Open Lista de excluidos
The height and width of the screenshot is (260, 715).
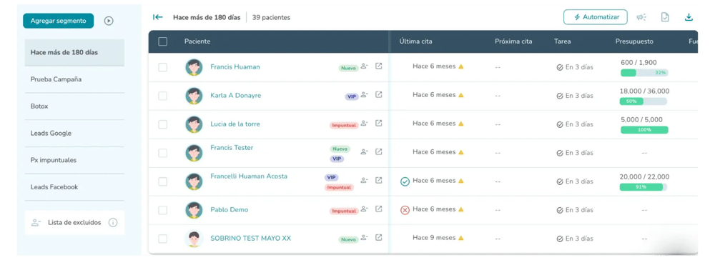75,223
